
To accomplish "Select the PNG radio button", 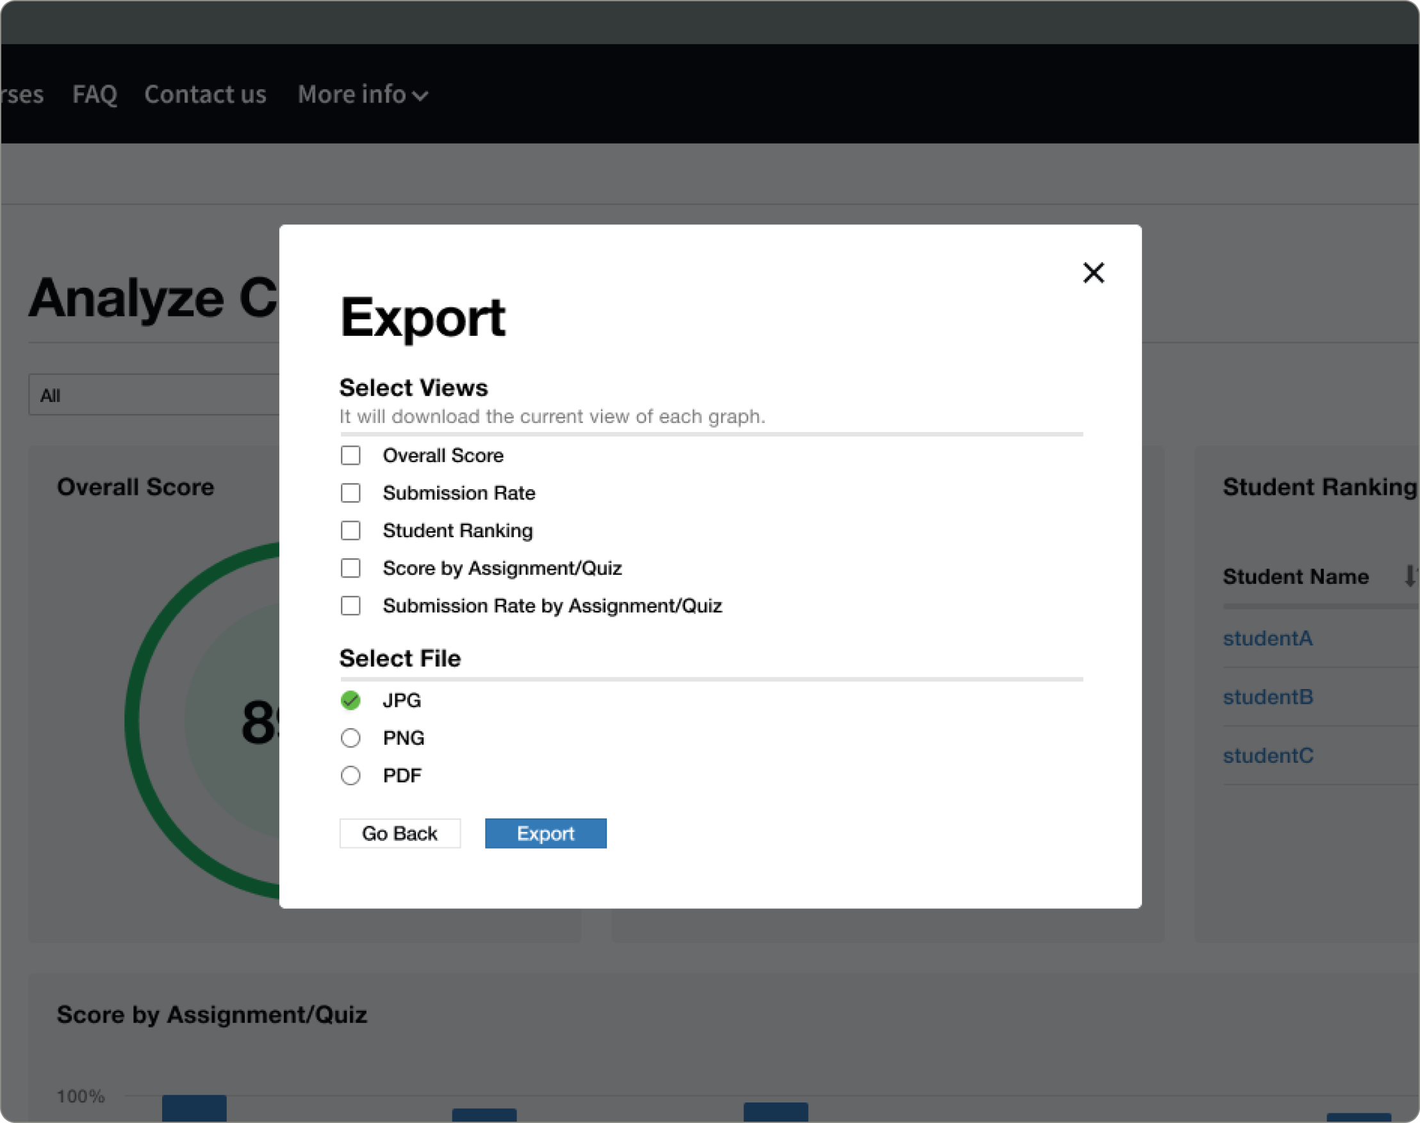I will [x=351, y=738].
